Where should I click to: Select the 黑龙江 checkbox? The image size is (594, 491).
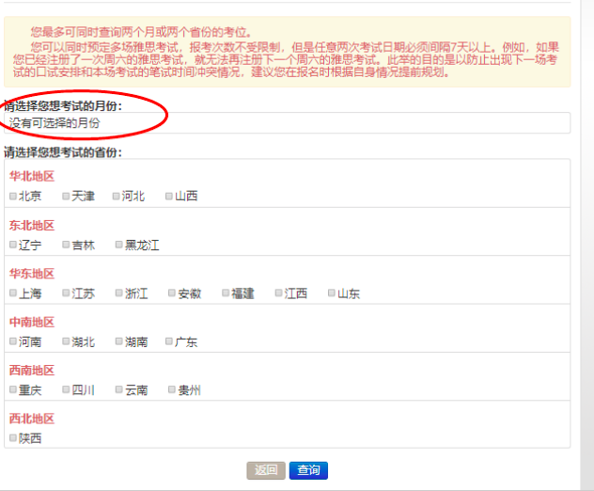coord(119,245)
